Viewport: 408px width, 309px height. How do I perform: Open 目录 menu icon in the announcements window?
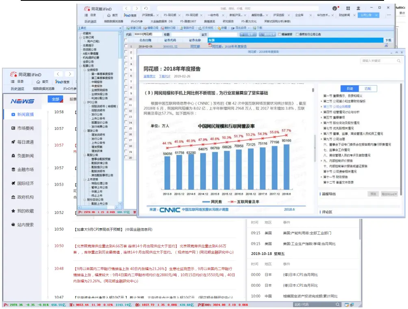[x=86, y=15]
